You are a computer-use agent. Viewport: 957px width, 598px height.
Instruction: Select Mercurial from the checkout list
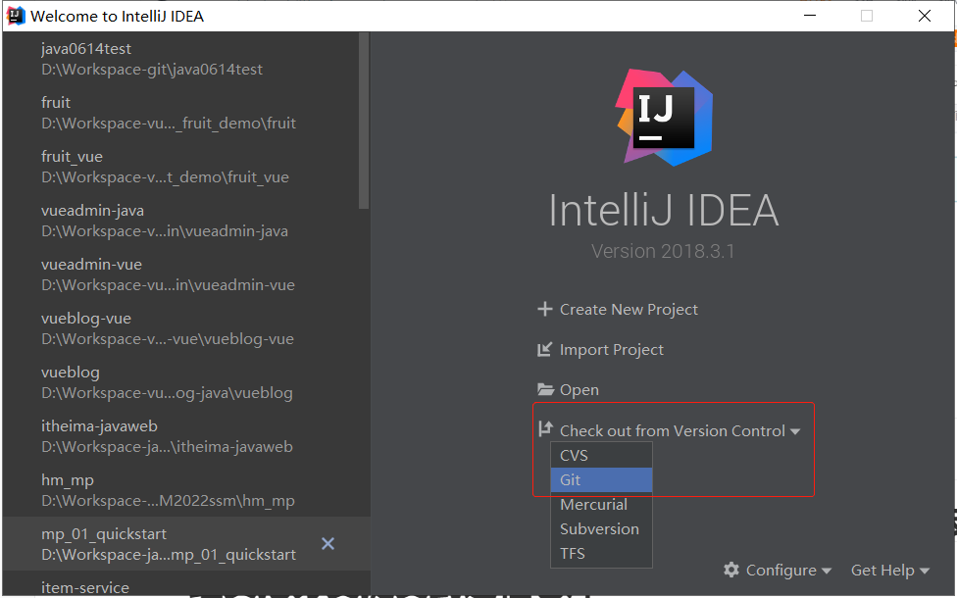[x=593, y=504]
